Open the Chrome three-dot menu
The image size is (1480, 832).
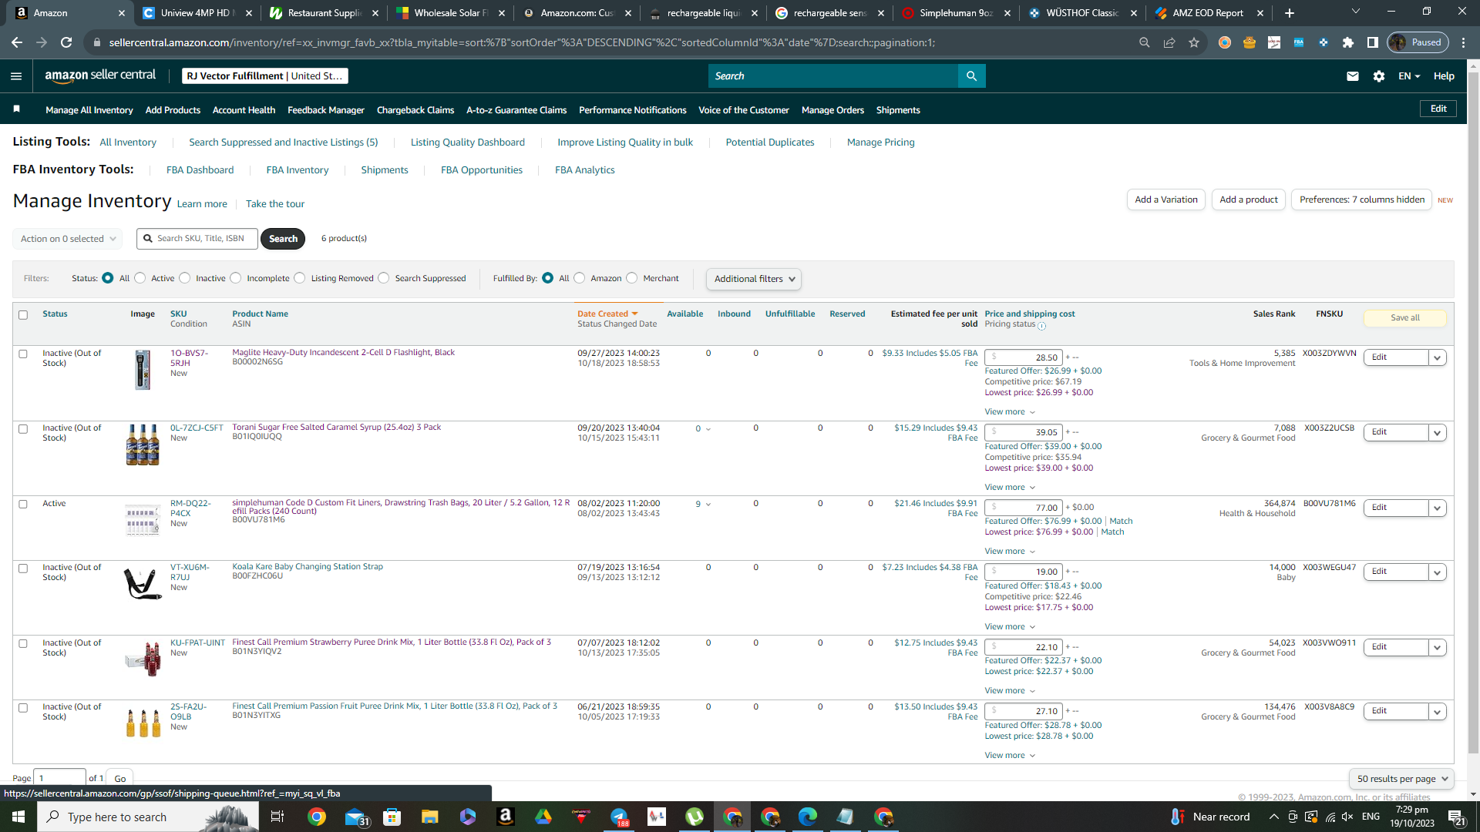[x=1464, y=42]
